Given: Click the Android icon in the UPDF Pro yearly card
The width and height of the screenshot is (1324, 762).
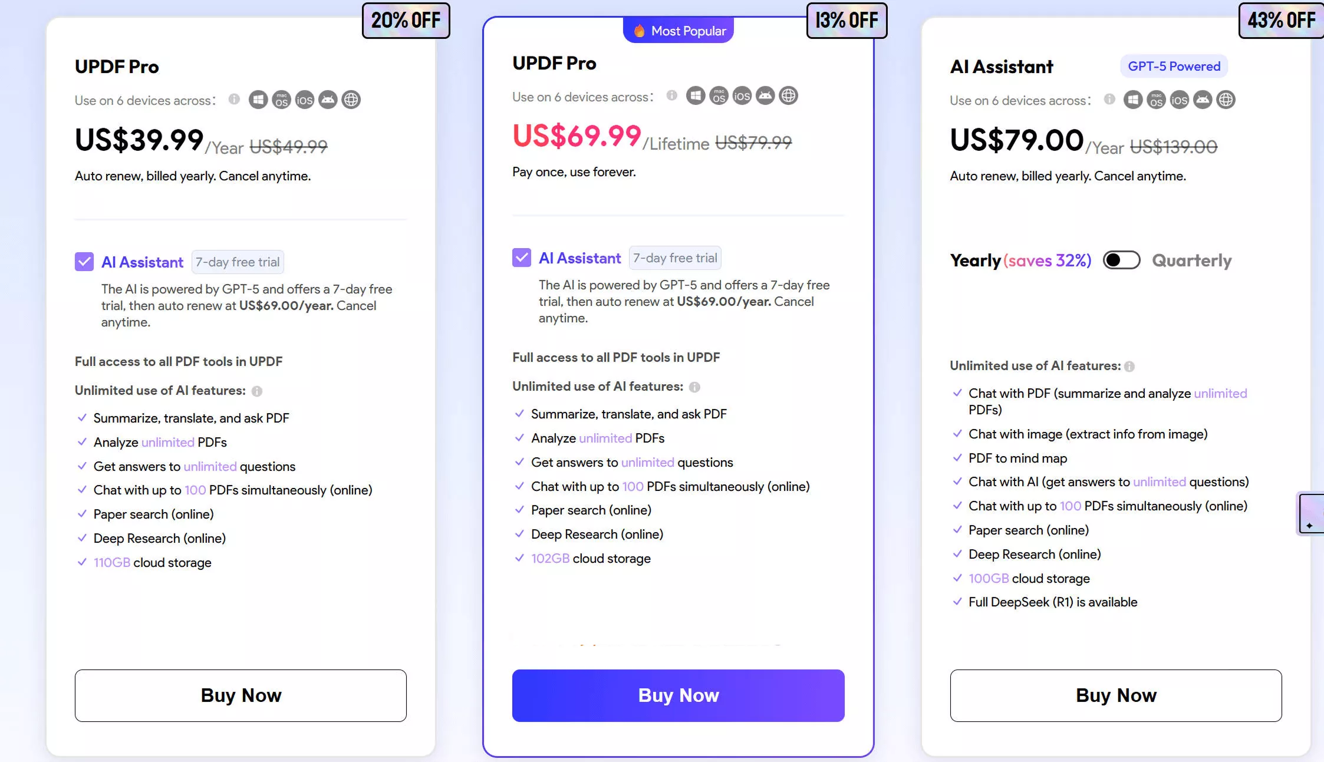Looking at the screenshot, I should (328, 100).
